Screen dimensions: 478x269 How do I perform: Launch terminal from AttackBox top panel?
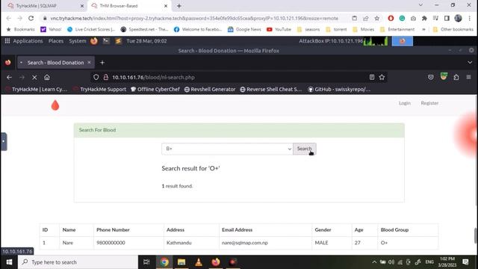pyautogui.click(x=106, y=41)
